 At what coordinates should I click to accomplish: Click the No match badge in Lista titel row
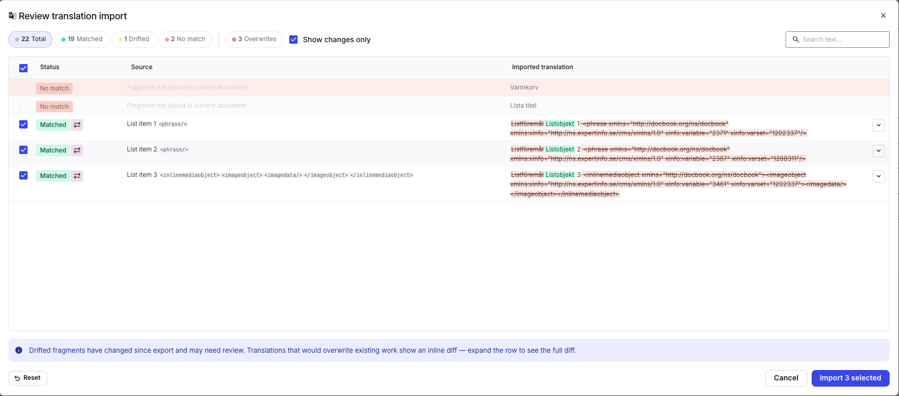54,107
